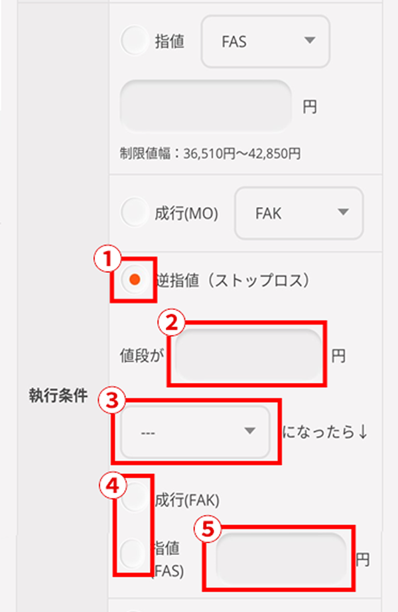Click the arrow icon in the '---' dropdown
This screenshot has width=398, height=612.
[249, 431]
